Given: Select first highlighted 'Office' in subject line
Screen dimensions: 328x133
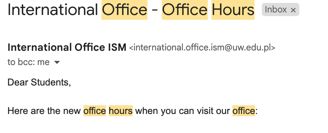Looking at the screenshot, I should point(124,10).
